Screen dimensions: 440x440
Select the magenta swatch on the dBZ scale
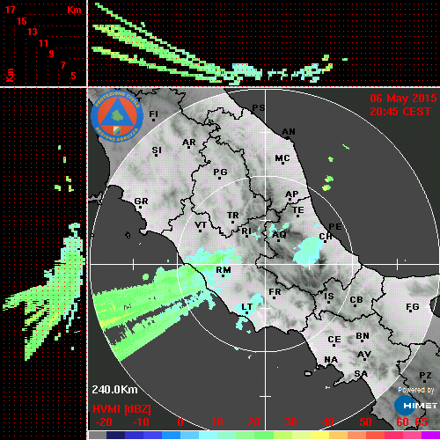[x=430, y=436]
